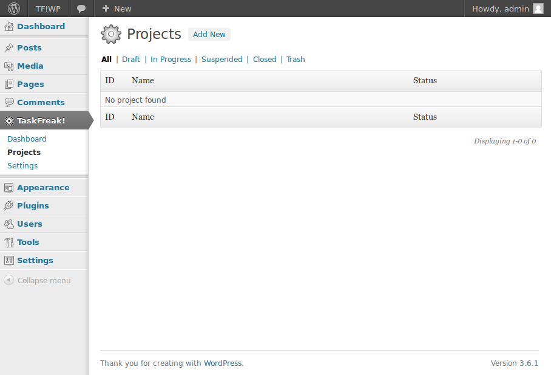551x375 pixels.
Task: Open Howdy, admin account menu
Action: (507, 9)
